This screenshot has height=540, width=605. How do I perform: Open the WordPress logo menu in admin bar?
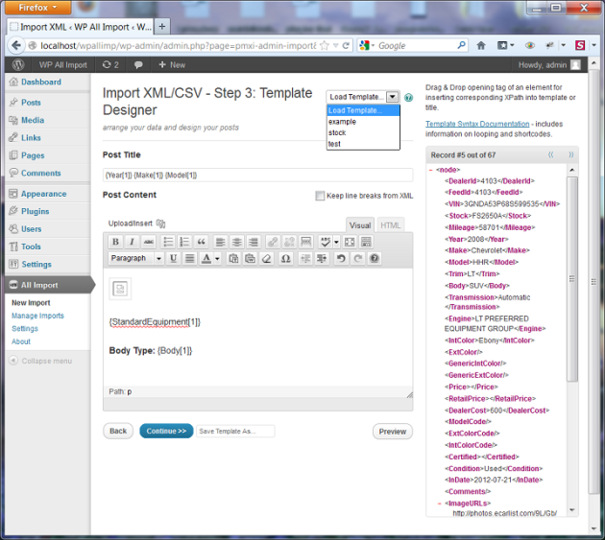(x=18, y=65)
